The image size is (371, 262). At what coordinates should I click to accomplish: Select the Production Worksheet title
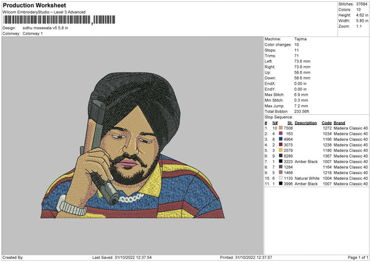[x=34, y=5]
